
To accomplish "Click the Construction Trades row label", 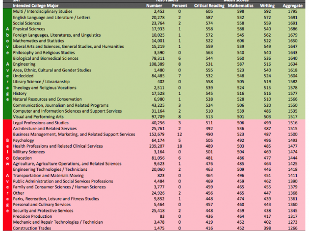I will 31,228.
